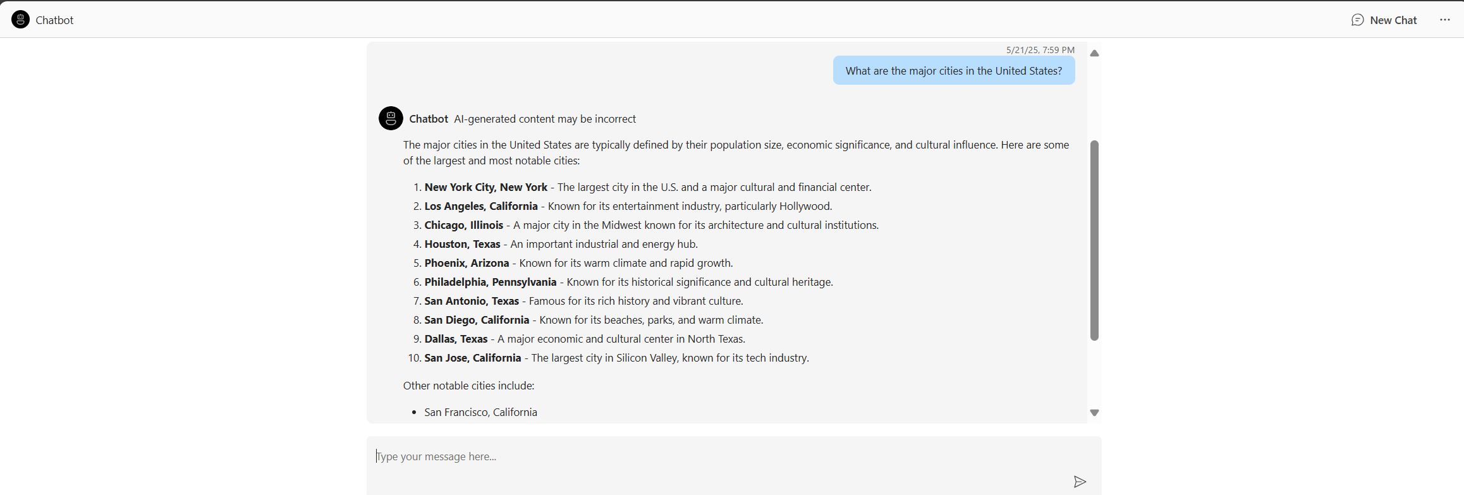Screen dimensions: 1464x495
Task: Click 'San Diego, California' list item
Action: coord(594,320)
